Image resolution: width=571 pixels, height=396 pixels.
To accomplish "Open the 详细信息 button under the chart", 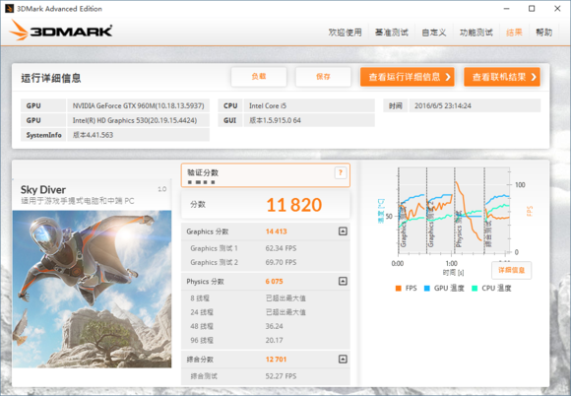I will pos(511,270).
